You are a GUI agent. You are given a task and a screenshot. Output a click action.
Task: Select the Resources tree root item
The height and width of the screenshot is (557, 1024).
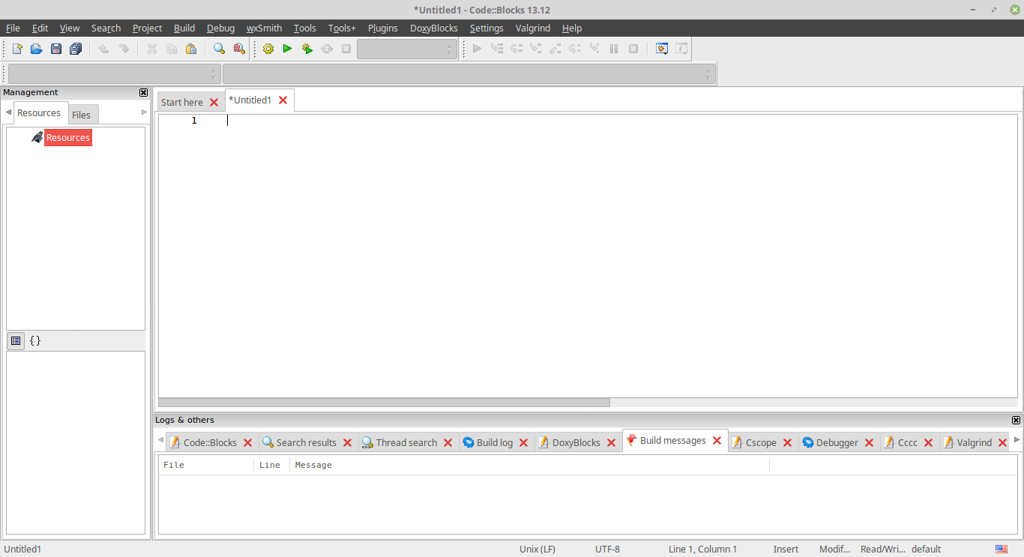pyautogui.click(x=68, y=137)
